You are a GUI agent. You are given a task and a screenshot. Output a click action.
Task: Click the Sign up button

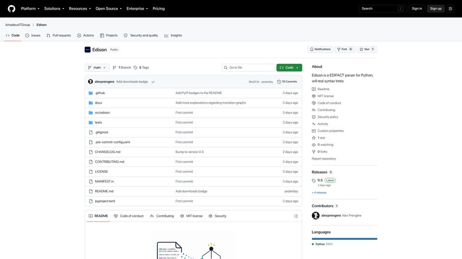(x=436, y=9)
